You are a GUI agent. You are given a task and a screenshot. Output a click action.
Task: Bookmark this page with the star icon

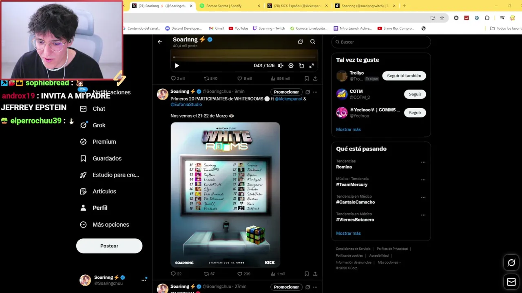click(442, 18)
